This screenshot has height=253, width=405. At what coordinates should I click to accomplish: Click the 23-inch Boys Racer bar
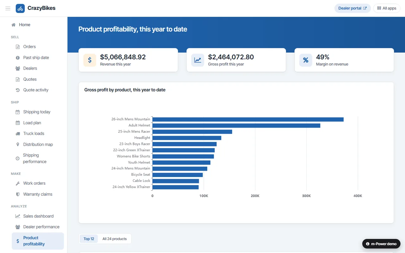coord(184,144)
